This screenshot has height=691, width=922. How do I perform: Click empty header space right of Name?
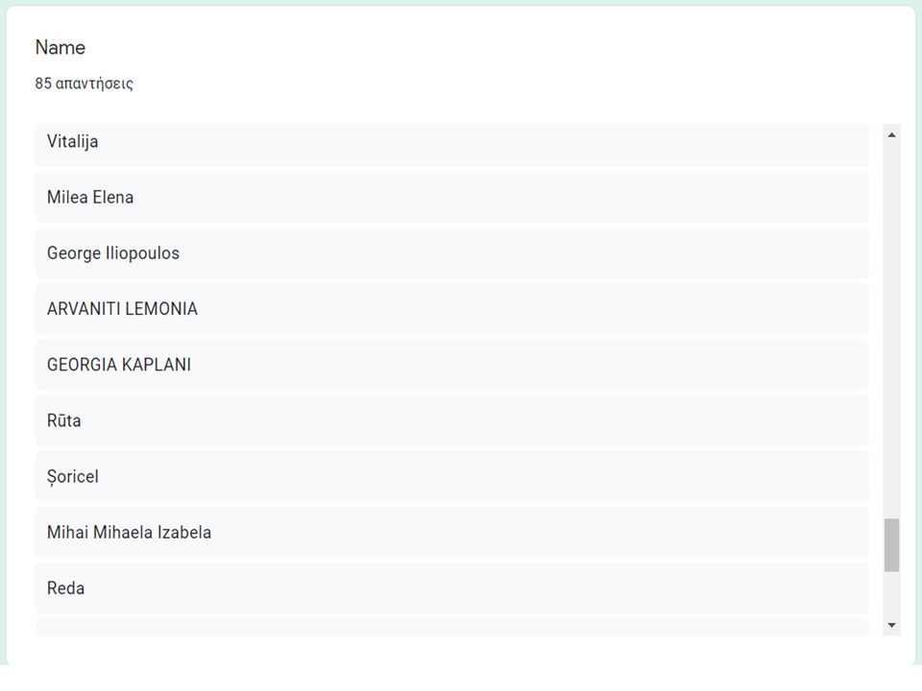tap(480, 48)
